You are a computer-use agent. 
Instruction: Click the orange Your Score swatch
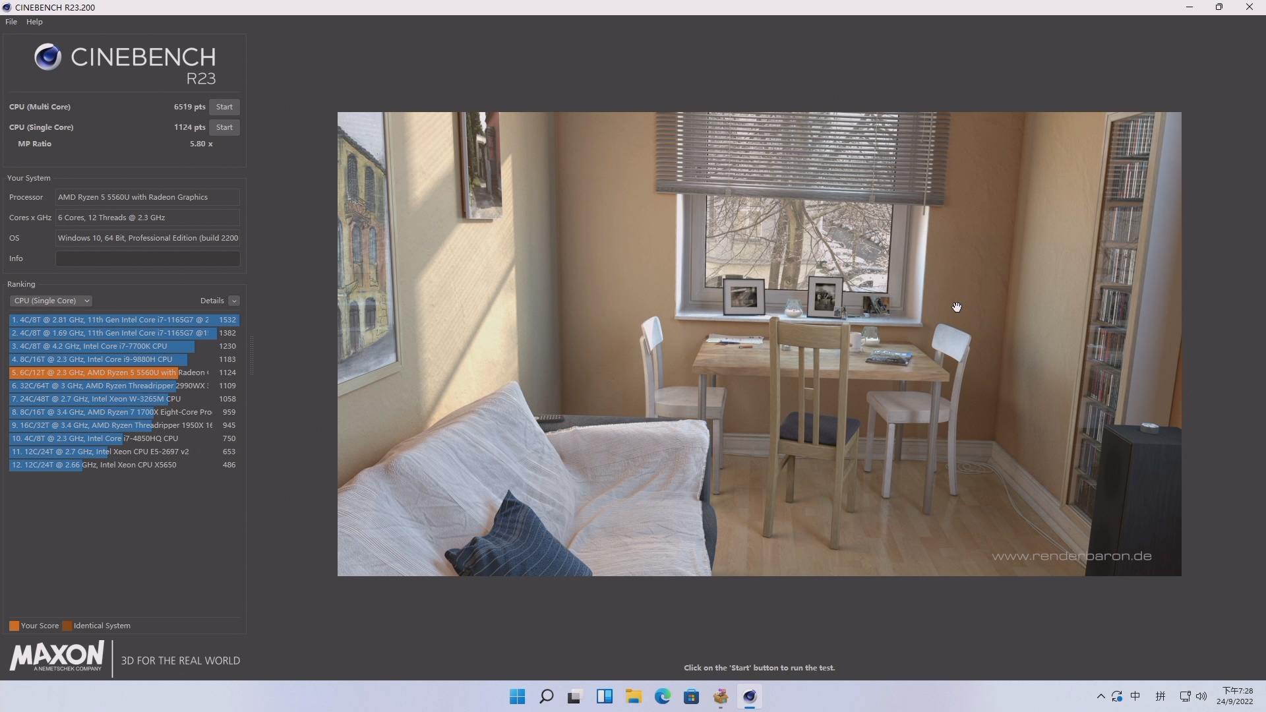[x=14, y=626]
